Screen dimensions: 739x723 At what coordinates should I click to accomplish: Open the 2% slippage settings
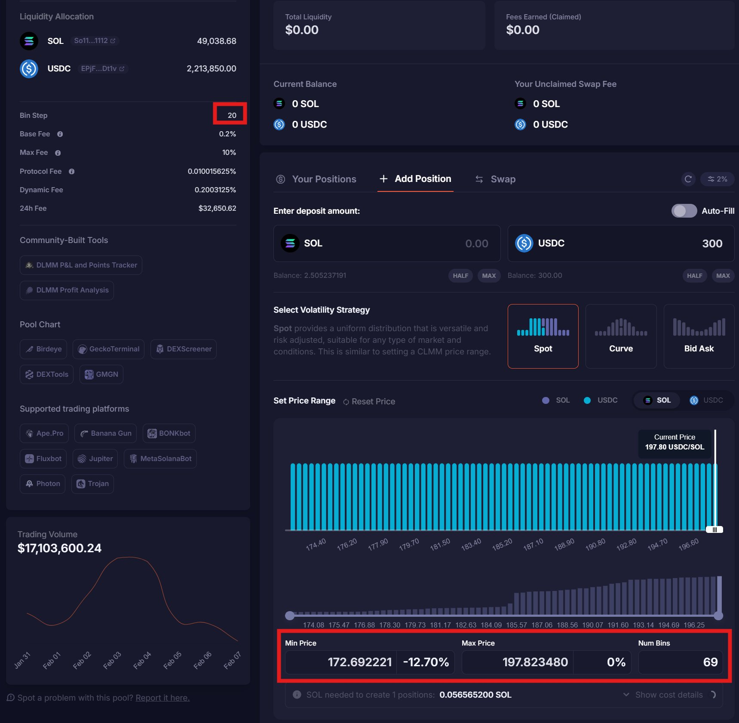coord(717,179)
